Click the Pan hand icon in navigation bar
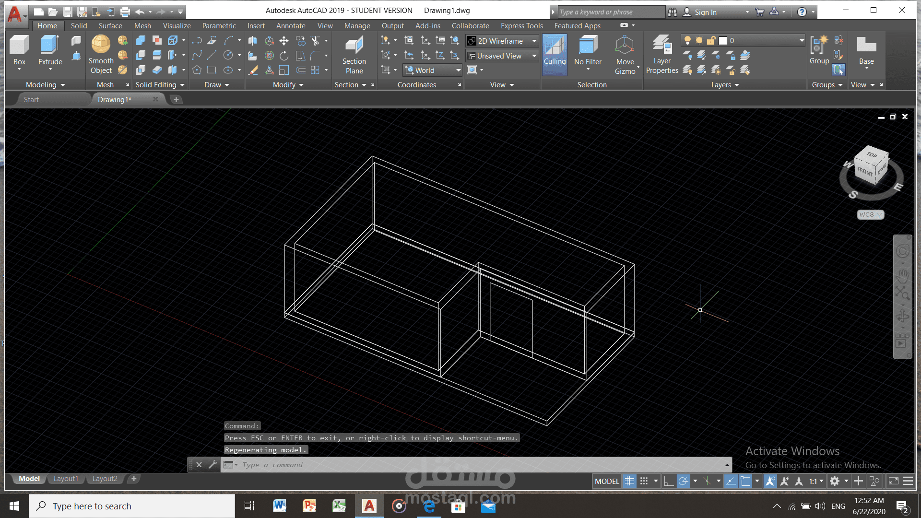The height and width of the screenshot is (518, 921). [x=902, y=276]
